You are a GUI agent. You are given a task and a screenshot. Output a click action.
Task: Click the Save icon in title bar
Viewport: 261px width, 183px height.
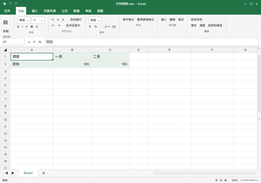tap(5, 4)
